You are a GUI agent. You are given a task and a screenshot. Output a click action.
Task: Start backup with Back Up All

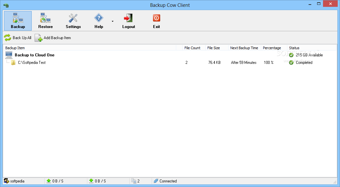tap(18, 37)
